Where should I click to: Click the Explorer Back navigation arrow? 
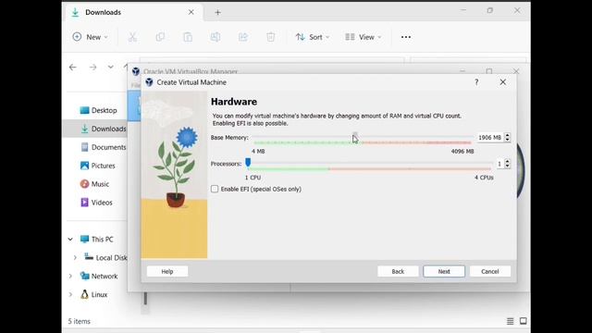pos(73,68)
